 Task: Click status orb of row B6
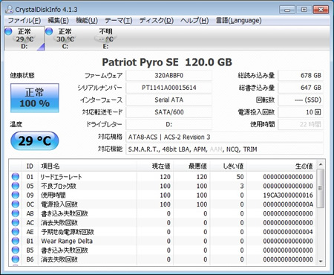(16, 259)
